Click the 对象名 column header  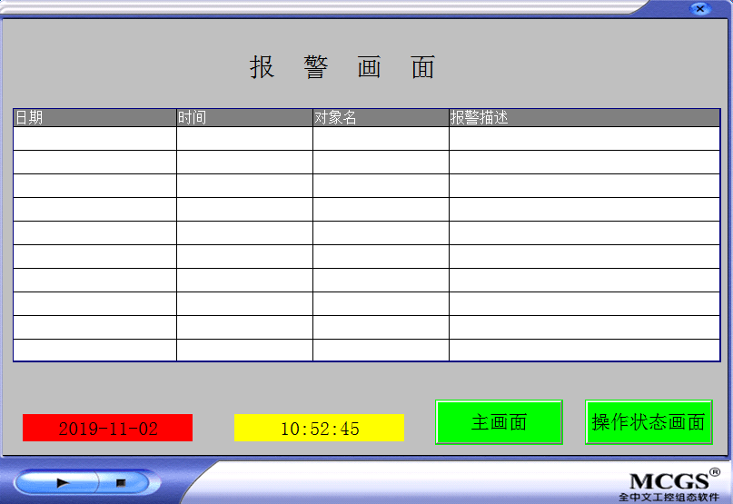click(x=381, y=118)
